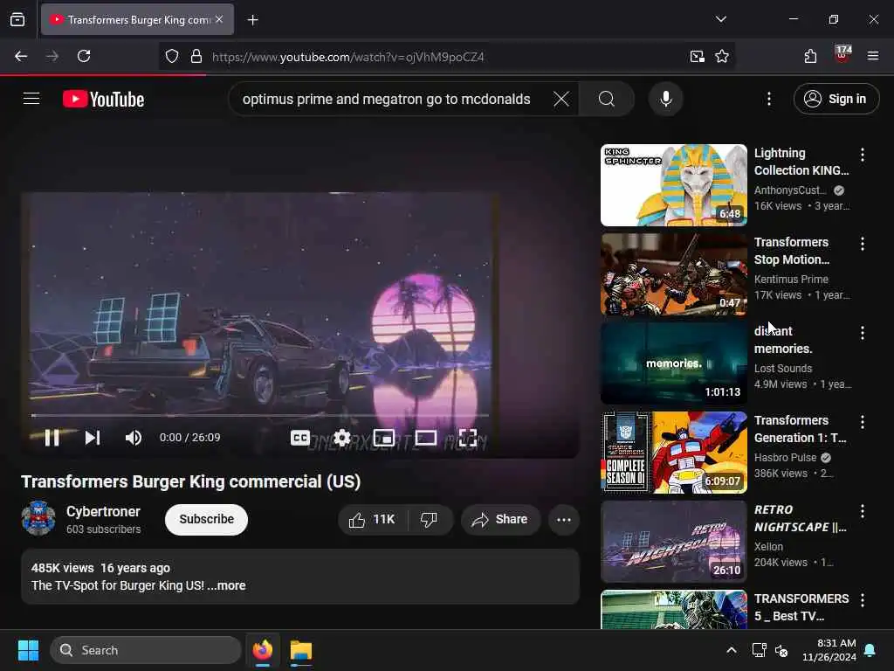Enter full screen mode
This screenshot has height=671, width=894.
coord(468,438)
